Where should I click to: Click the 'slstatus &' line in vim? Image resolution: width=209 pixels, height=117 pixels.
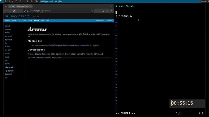[124, 16]
